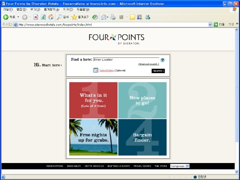Refresh the page with green arrows icon
This screenshot has height=180, width=240.
[43, 17]
